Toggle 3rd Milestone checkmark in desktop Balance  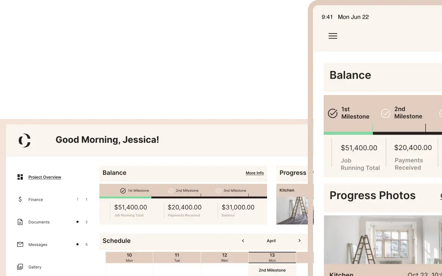(218, 191)
